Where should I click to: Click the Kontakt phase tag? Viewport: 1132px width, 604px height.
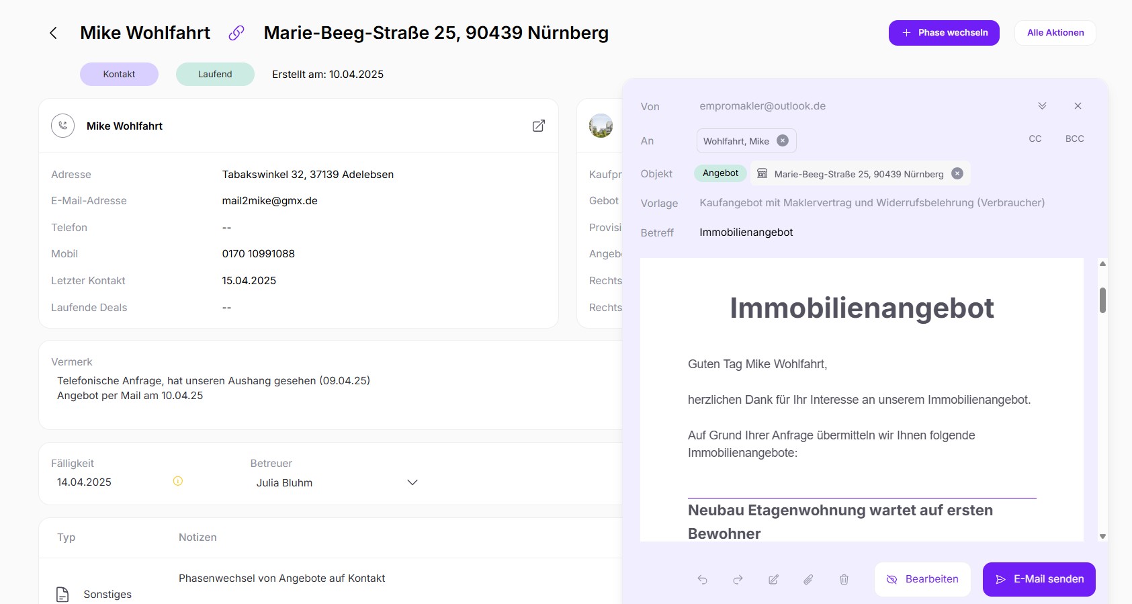pyautogui.click(x=119, y=74)
